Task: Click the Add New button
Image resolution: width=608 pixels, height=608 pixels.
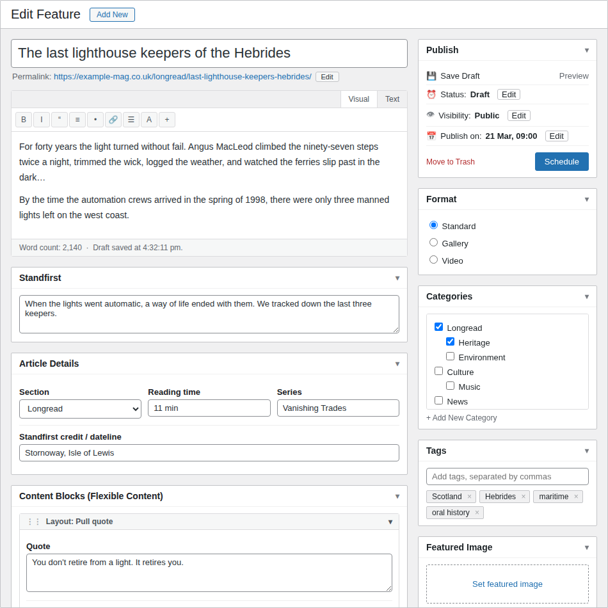Action: coord(112,15)
